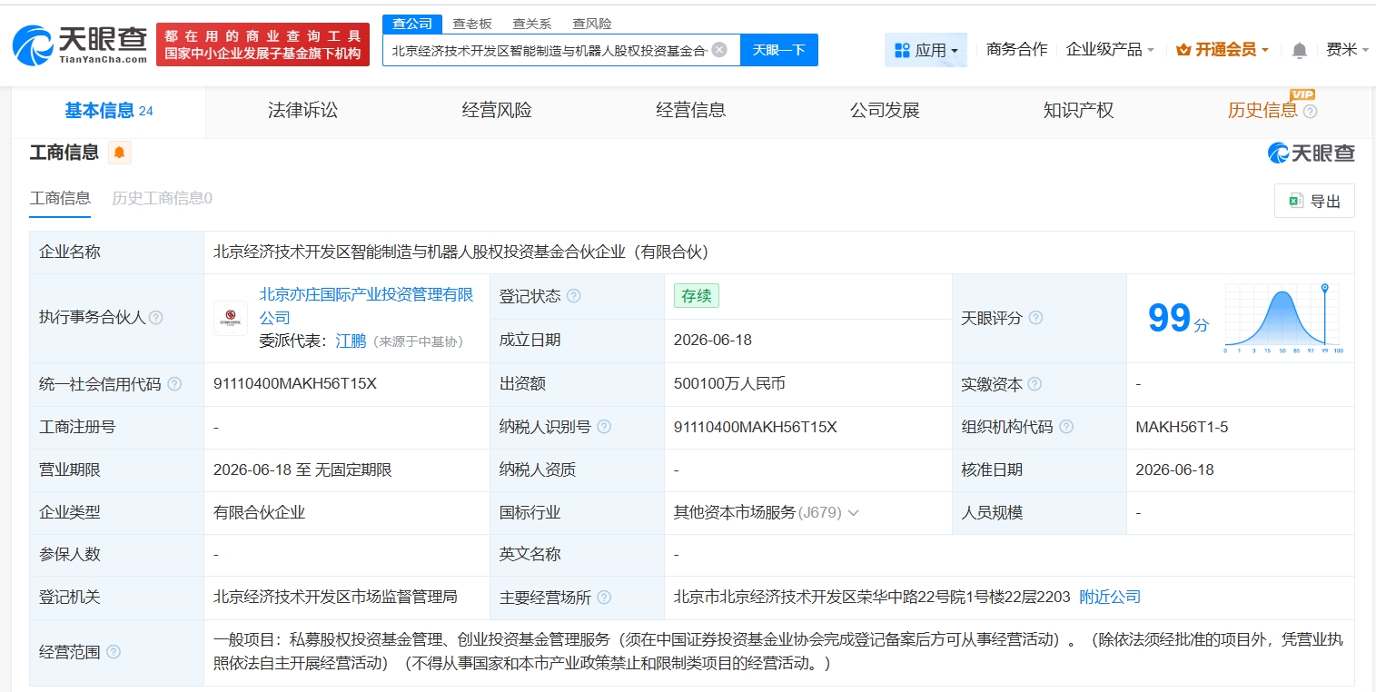The image size is (1376, 692).
Task: Click the 天眼评分 distribution chart
Action: pos(1283,318)
